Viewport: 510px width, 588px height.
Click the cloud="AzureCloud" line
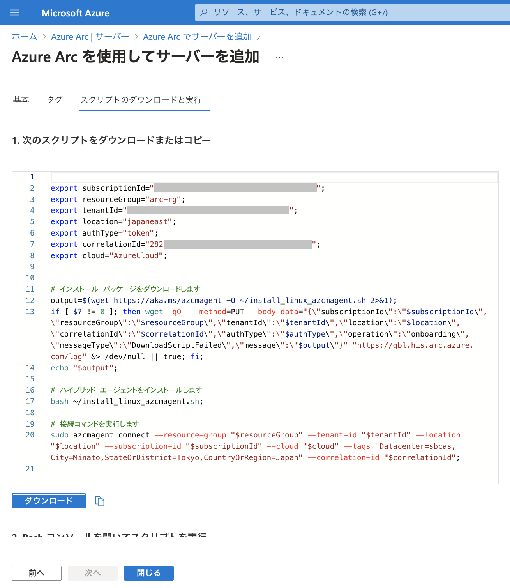point(109,256)
